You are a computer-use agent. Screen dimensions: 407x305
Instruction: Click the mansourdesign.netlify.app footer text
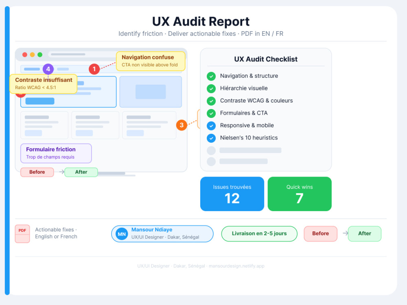[x=236, y=266]
